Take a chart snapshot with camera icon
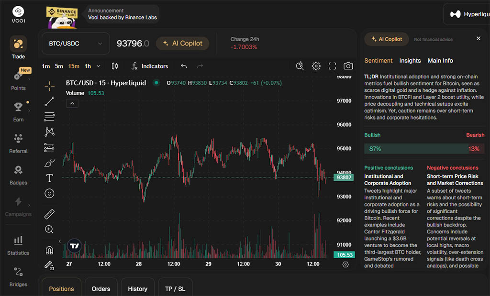 click(x=348, y=66)
